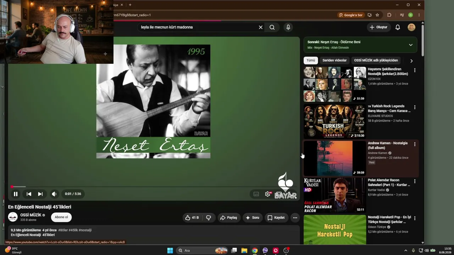The image size is (454, 255).
Task: Bookmark this page with the star icon
Action: click(377, 15)
